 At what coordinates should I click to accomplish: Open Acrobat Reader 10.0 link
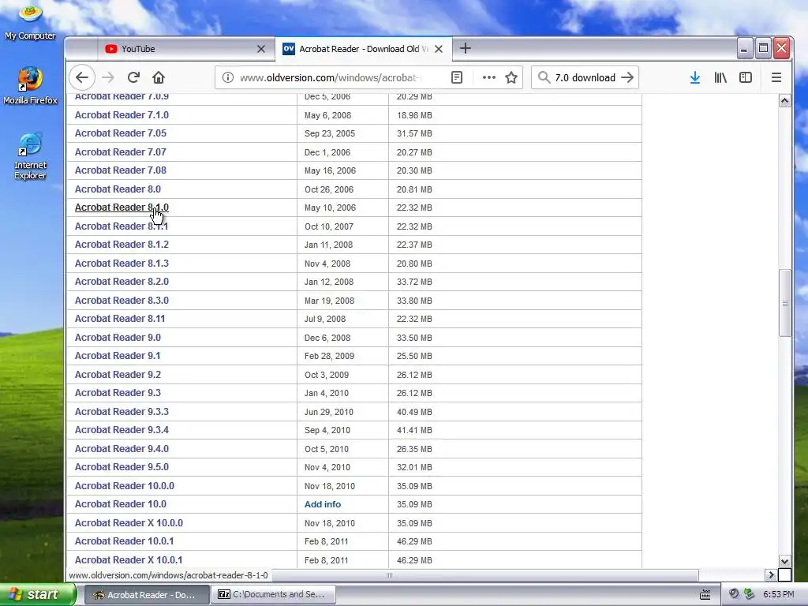(x=121, y=504)
